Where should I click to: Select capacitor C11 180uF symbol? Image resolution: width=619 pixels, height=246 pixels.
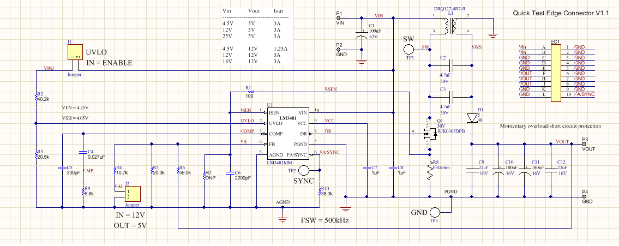pos(525,171)
